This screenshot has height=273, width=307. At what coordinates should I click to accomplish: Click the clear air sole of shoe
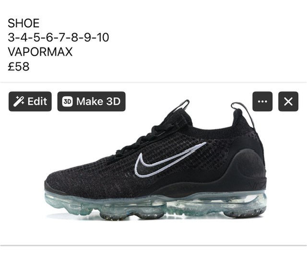(x=154, y=206)
